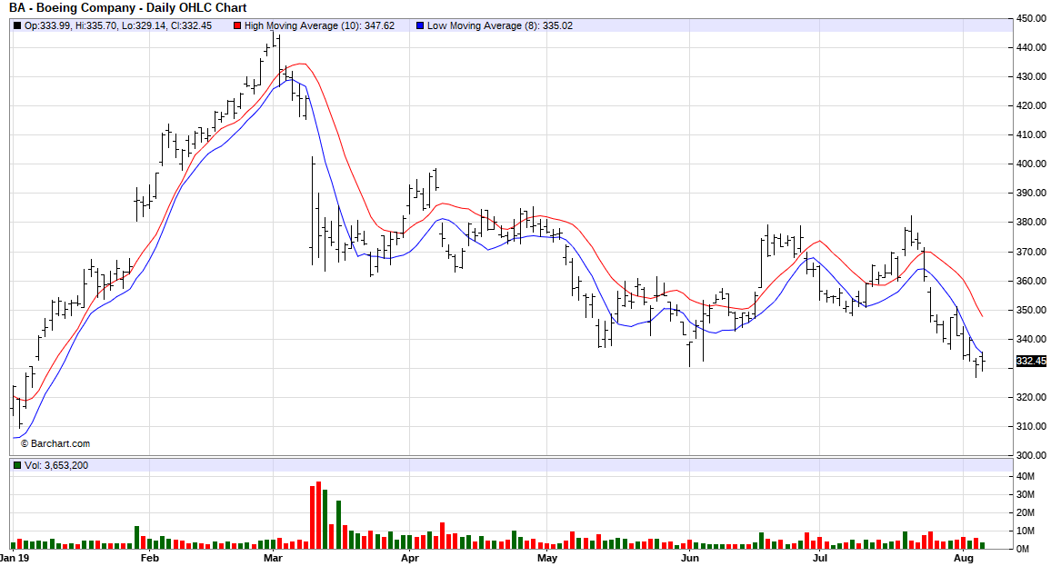Viewport: 1051px width, 586px height.
Task: Select the May date axis label
Action: (547, 558)
